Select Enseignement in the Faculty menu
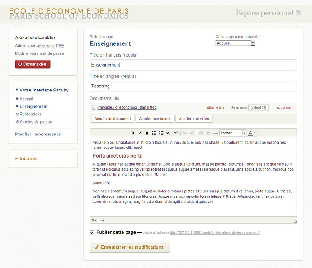312x268 pixels. click(x=33, y=106)
